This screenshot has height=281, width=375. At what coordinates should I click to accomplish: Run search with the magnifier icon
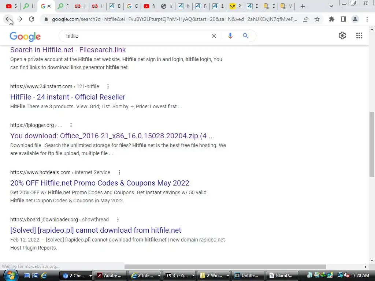pos(245,36)
